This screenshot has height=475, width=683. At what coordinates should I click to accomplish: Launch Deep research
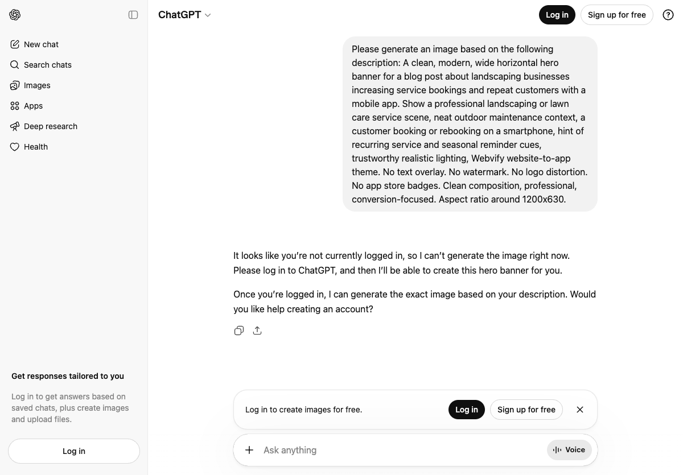click(x=51, y=126)
